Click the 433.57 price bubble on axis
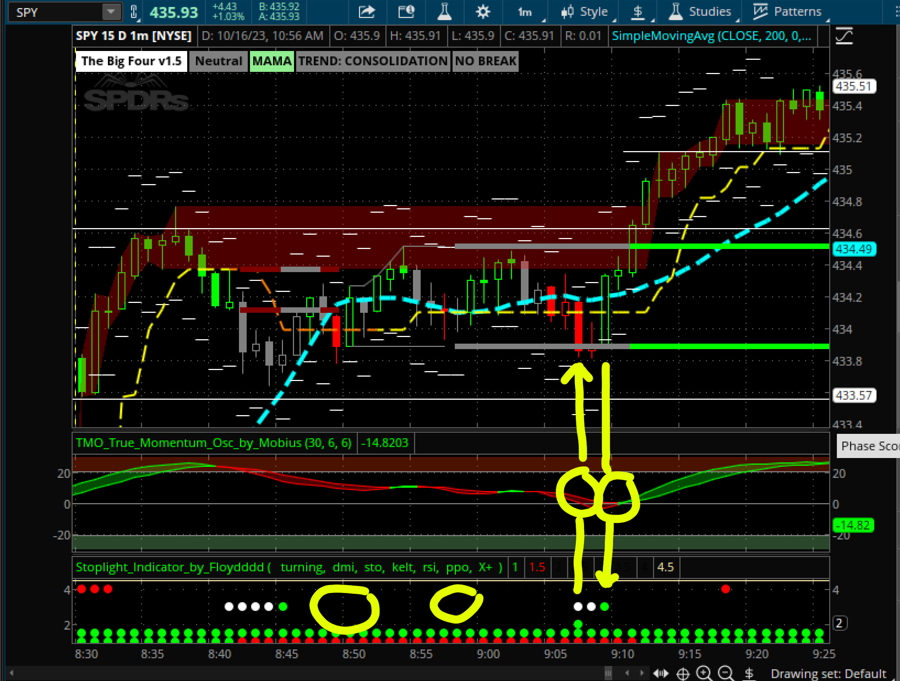Screen dimensions: 900x681 pyautogui.click(x=854, y=395)
